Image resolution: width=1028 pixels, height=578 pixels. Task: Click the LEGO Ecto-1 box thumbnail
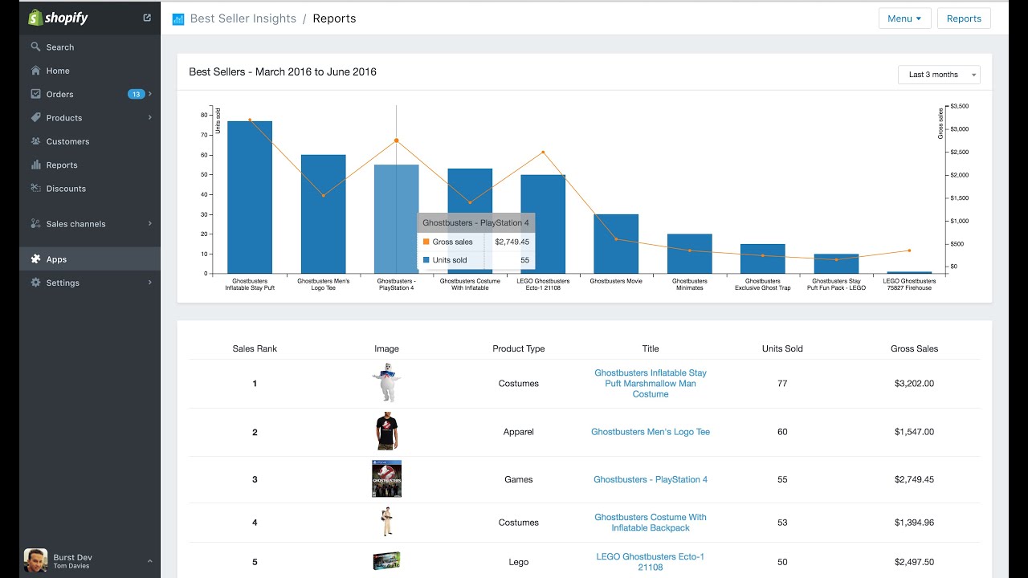tap(386, 561)
